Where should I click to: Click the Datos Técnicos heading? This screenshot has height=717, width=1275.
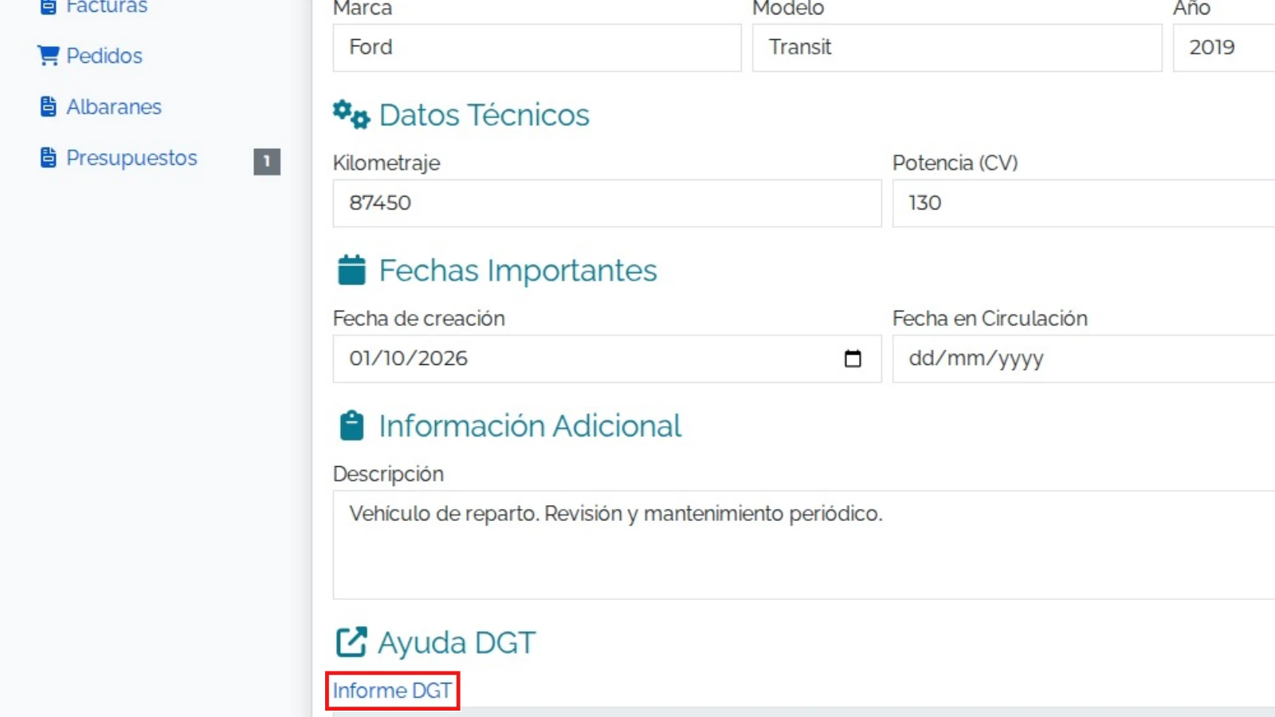pyautogui.click(x=484, y=115)
